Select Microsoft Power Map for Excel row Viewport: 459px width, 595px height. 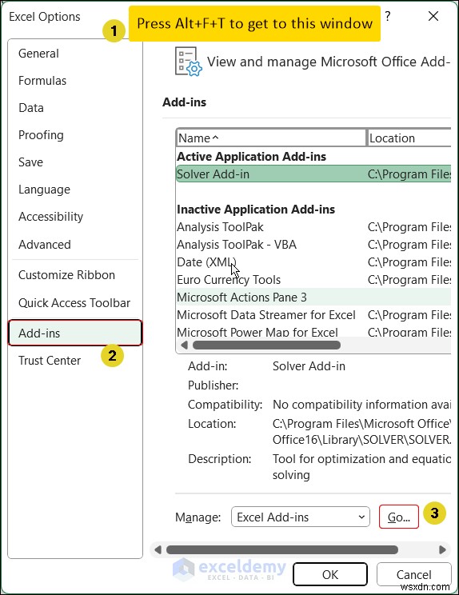(313, 332)
